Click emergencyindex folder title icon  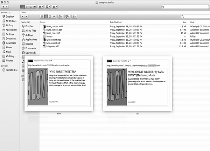pos(97,2)
